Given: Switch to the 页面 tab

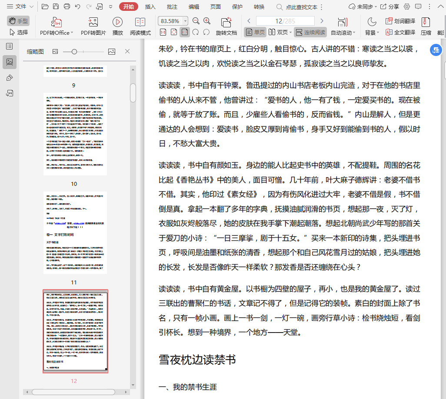Looking at the screenshot, I should [x=215, y=7].
